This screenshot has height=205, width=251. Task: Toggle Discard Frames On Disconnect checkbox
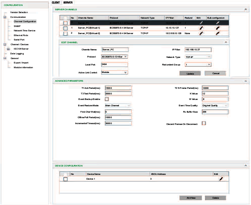click(204, 123)
